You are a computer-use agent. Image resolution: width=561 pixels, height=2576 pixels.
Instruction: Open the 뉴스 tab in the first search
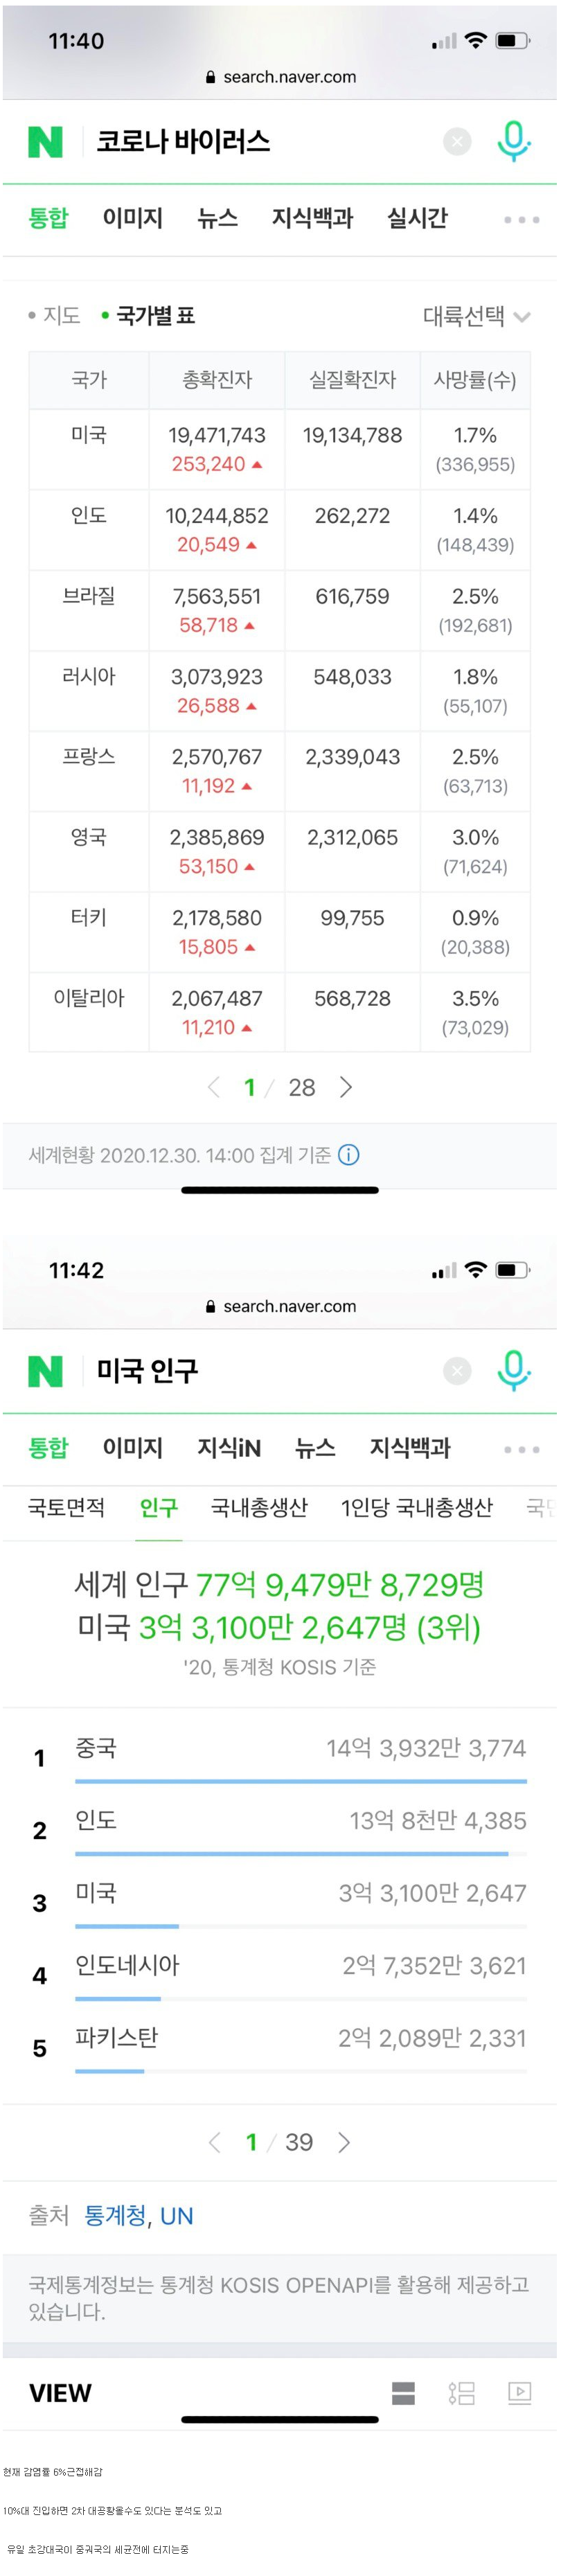pos(217,218)
